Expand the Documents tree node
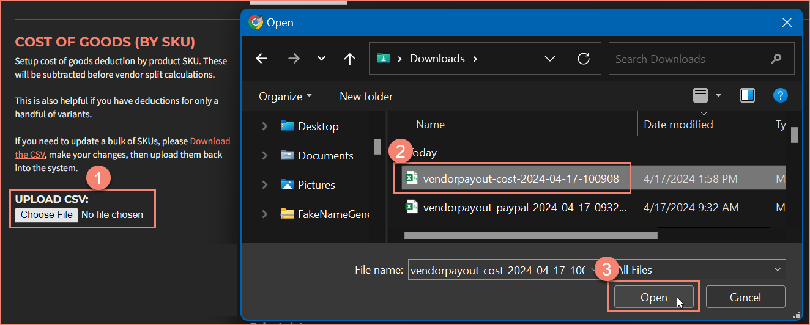Screen dimensions: 810x325 point(265,155)
